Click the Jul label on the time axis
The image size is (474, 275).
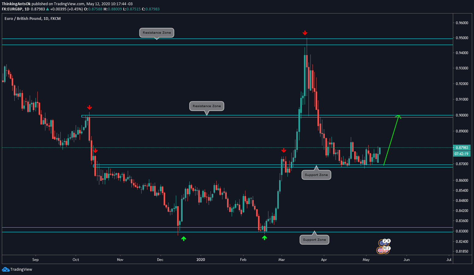click(x=449, y=260)
